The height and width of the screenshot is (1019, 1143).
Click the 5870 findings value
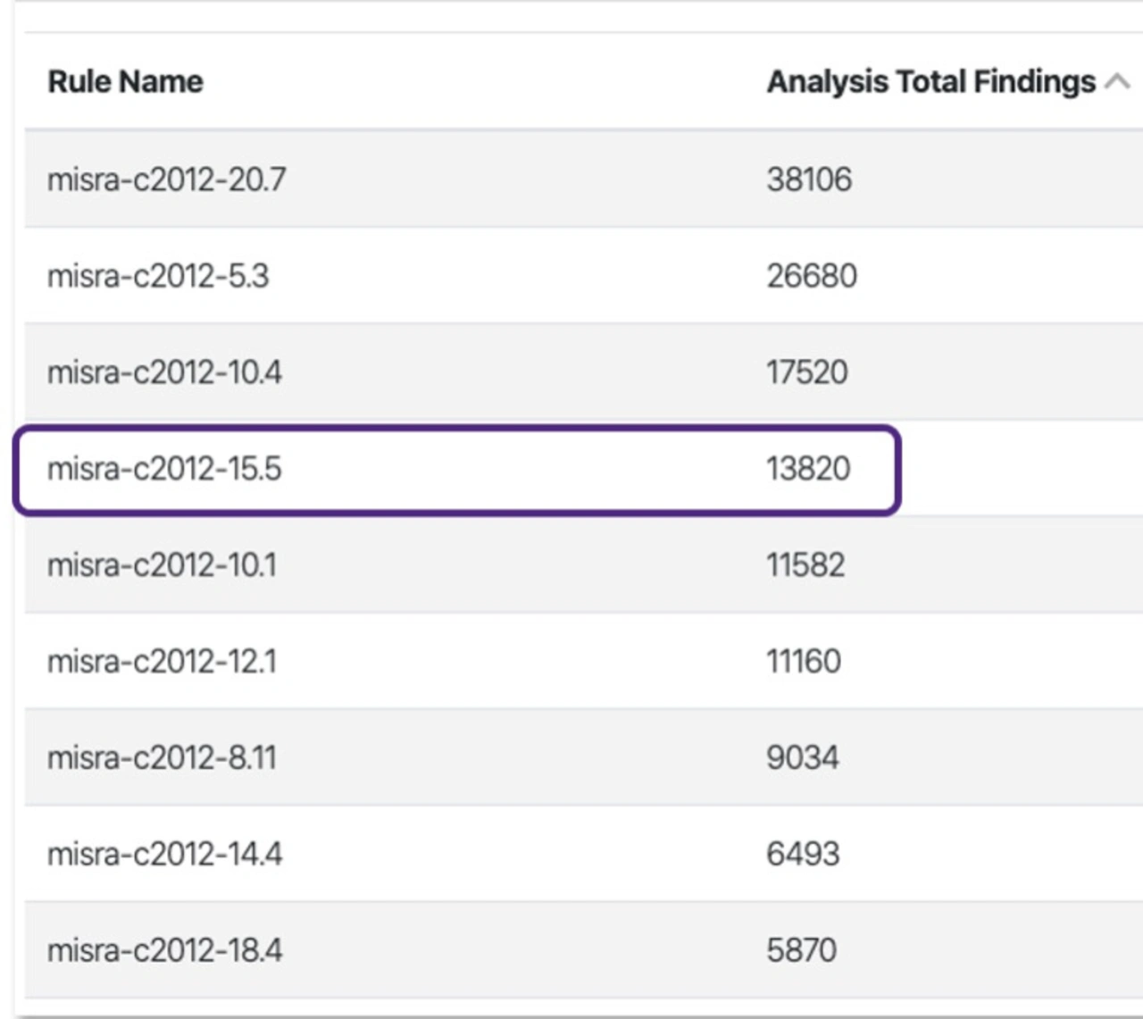coord(801,950)
